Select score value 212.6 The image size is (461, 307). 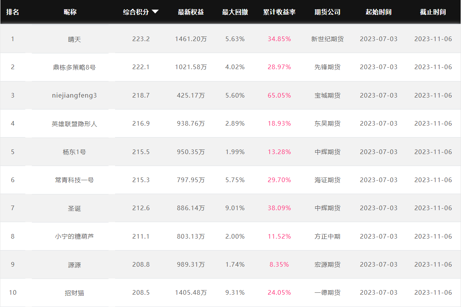[x=141, y=208]
